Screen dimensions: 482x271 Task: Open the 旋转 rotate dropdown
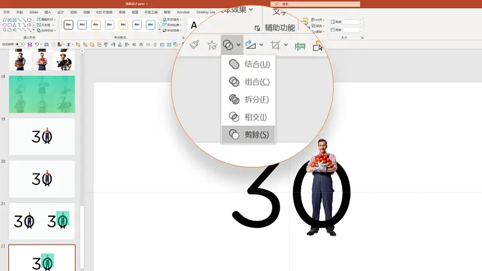319,32
